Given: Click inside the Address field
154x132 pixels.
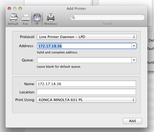Looking at the screenshot, I should tap(84, 46).
